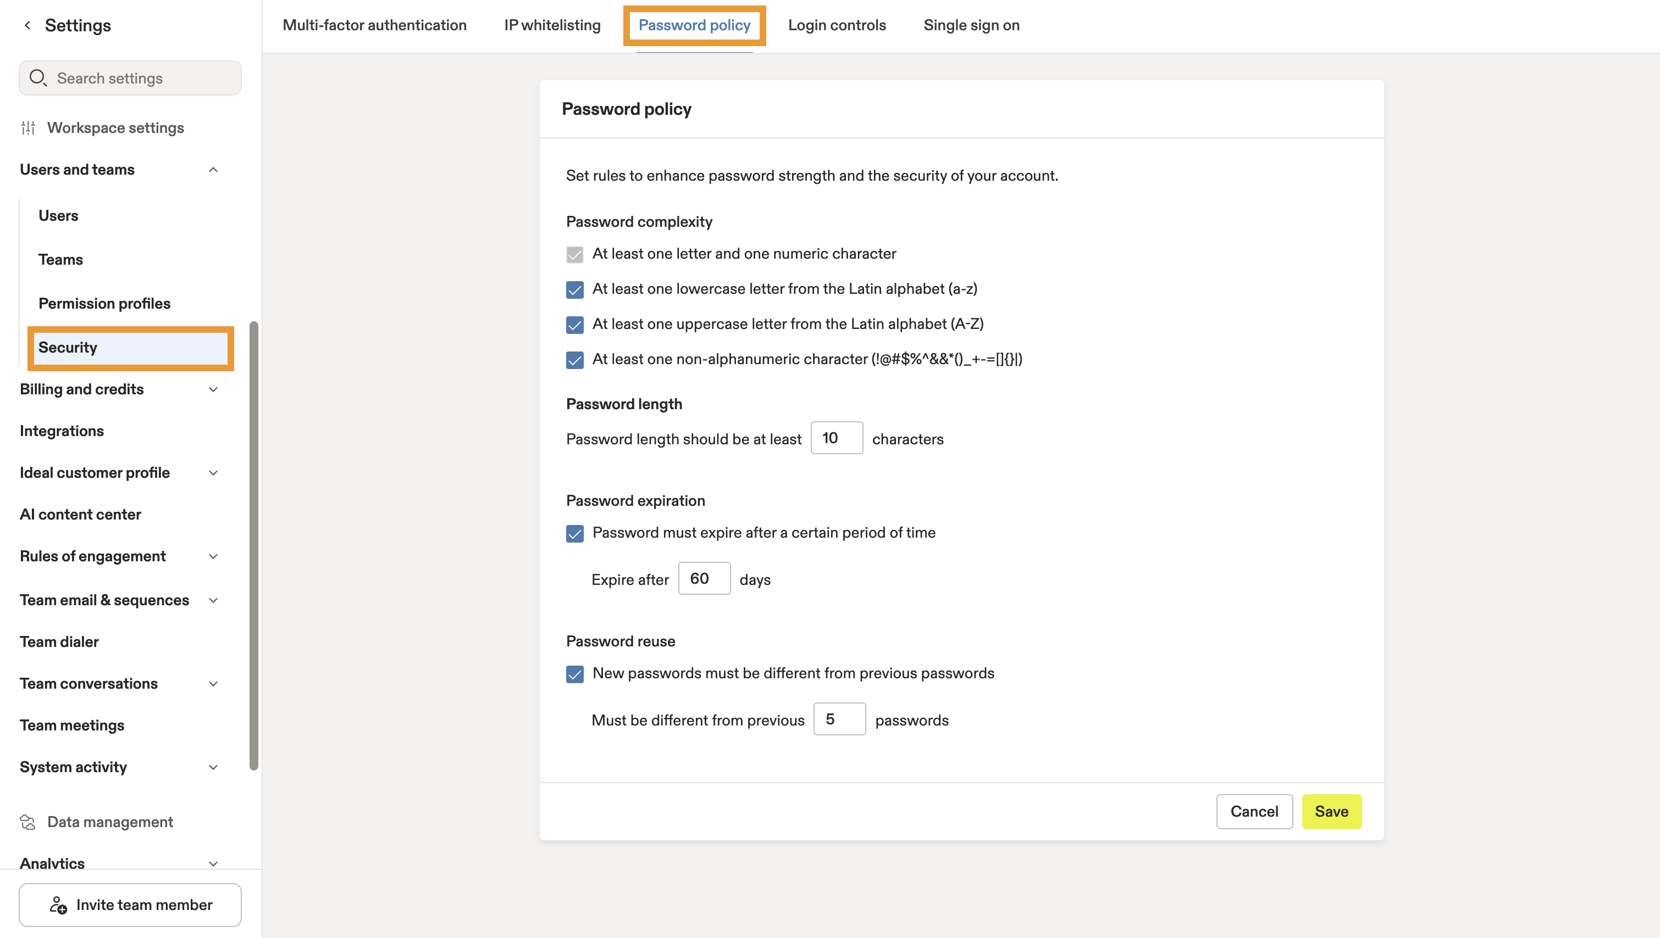Screen dimensions: 1660x938
Task: Open AI content center
Action: 80,514
